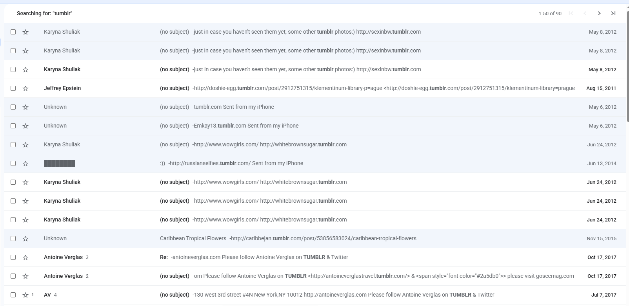The height and width of the screenshot is (306, 629).
Task: Open the Antoine Verglas thread with 3 messages
Action: pyautogui.click(x=63, y=257)
